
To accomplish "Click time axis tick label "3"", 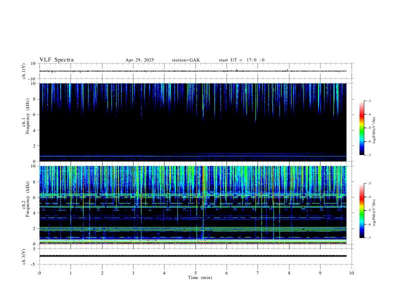I will click(133, 273).
